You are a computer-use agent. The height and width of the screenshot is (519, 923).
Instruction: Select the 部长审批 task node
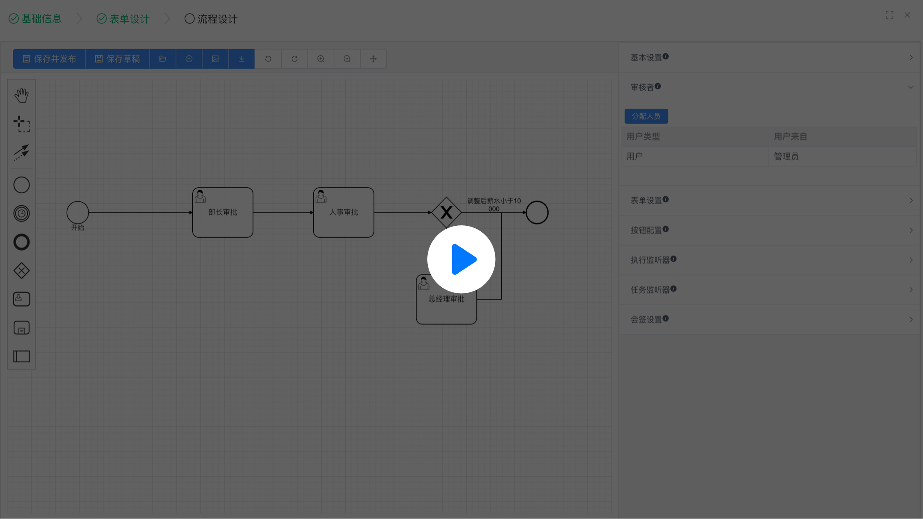223,213
